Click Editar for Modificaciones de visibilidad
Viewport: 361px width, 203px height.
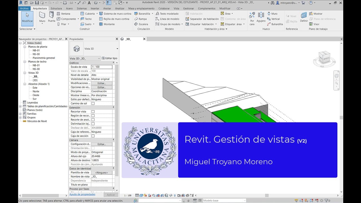pos(102,83)
